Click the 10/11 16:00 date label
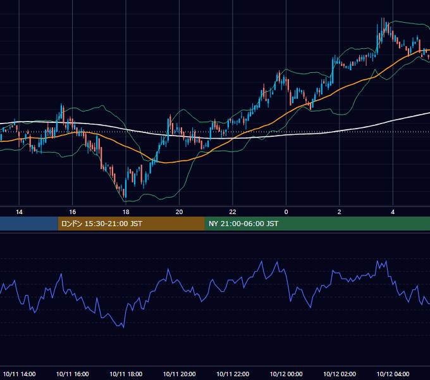 coord(72,374)
